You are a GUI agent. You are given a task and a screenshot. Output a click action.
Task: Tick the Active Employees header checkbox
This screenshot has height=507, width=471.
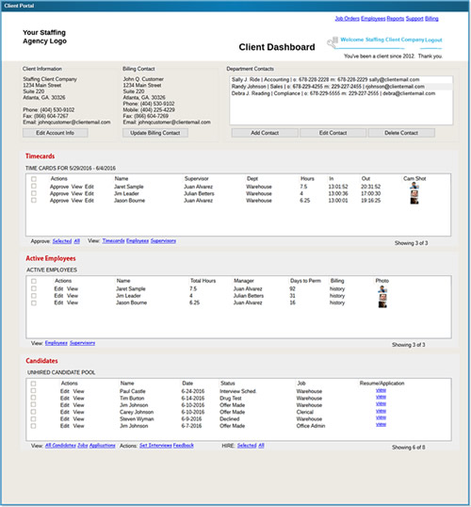click(34, 281)
